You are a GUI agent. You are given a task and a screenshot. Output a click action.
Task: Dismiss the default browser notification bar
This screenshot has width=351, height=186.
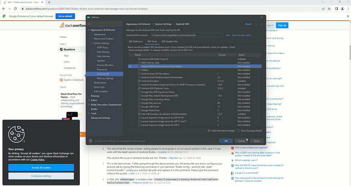348,16
